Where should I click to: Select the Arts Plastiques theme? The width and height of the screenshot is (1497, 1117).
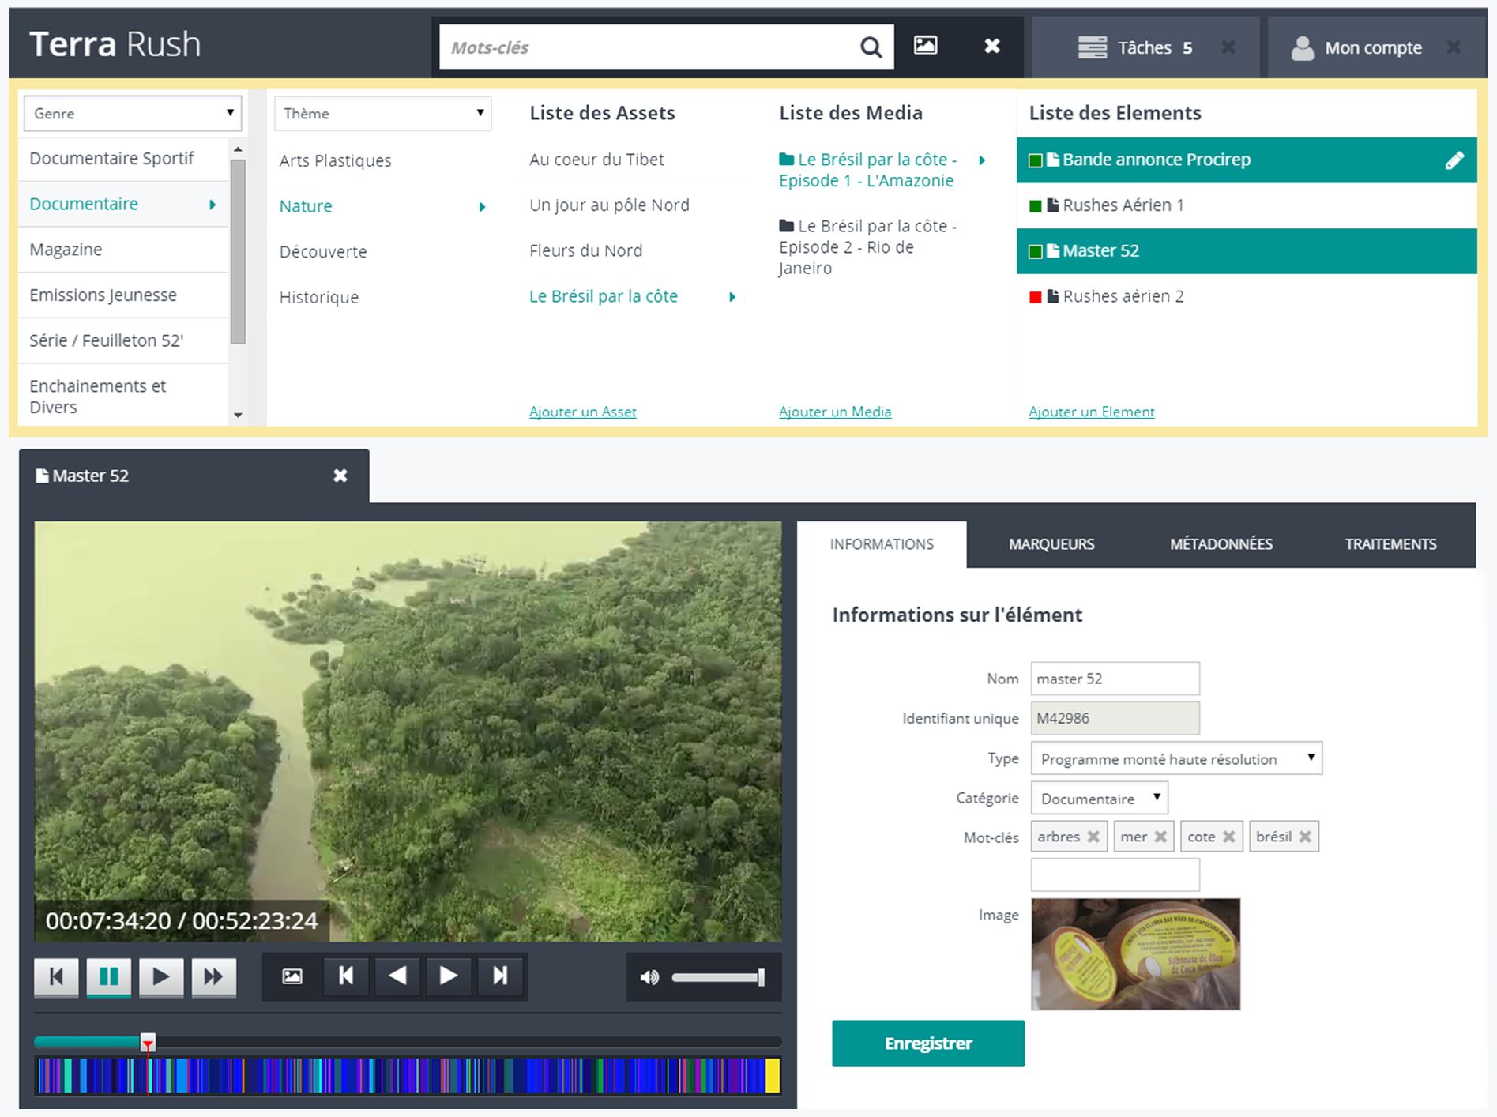point(335,160)
